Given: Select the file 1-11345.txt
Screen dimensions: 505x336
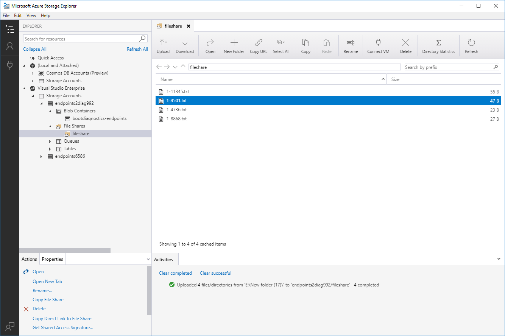Looking at the screenshot, I should click(x=329, y=92).
